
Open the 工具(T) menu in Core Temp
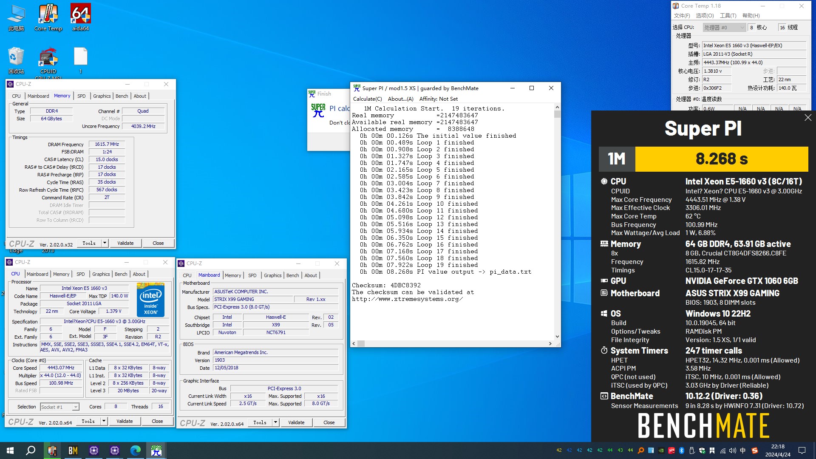[x=728, y=16]
